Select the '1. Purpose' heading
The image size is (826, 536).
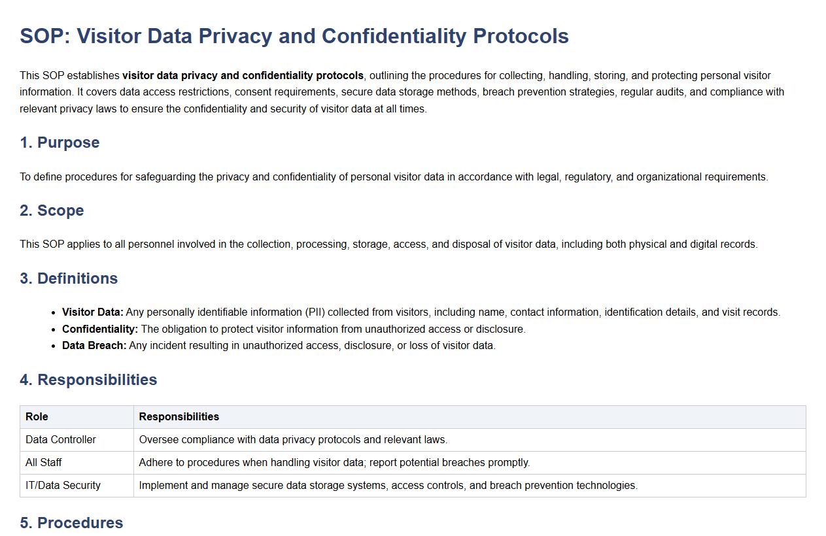tap(60, 142)
